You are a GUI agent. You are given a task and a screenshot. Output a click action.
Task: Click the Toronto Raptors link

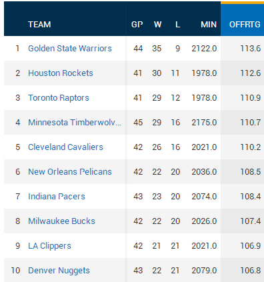click(59, 98)
